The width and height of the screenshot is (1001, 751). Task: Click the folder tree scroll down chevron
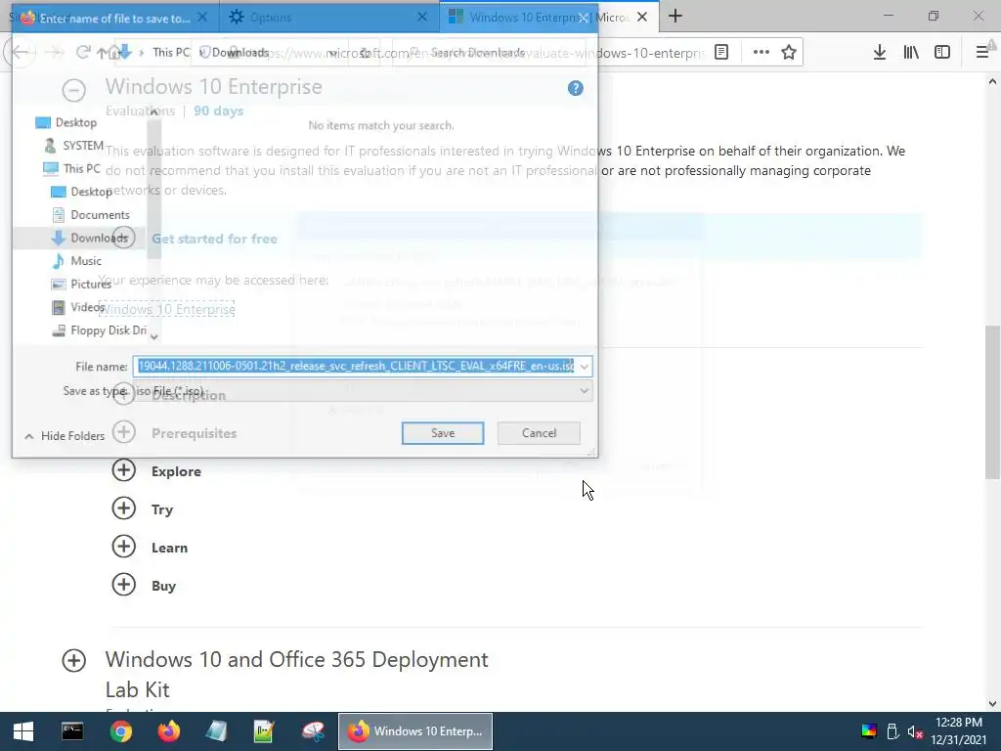tap(153, 336)
